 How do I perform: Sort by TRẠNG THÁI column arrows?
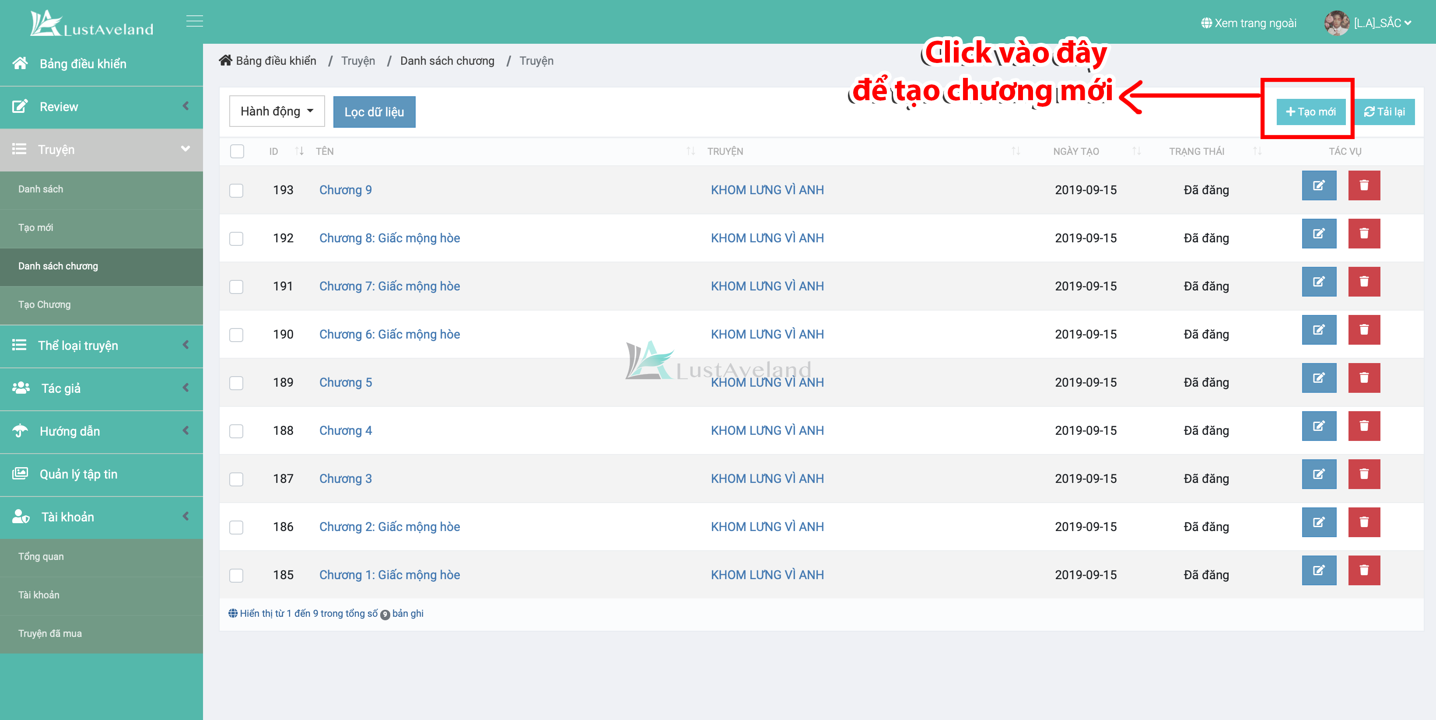pyautogui.click(x=1257, y=151)
